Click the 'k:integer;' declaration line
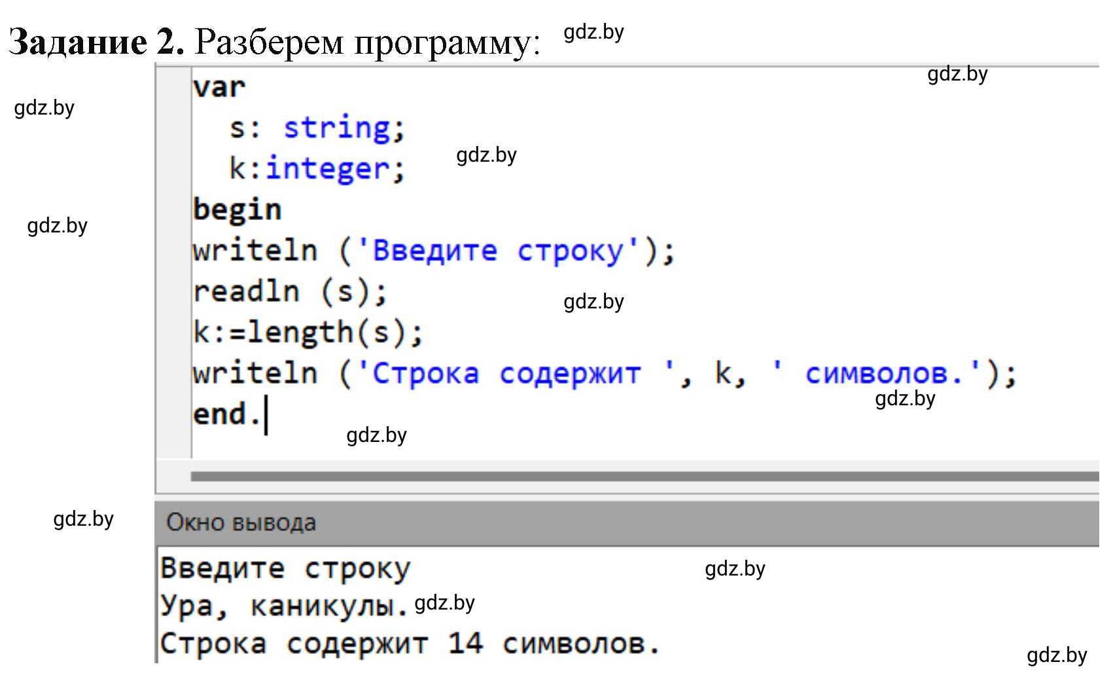Viewport: 1113px width, 677px height. [x=317, y=169]
